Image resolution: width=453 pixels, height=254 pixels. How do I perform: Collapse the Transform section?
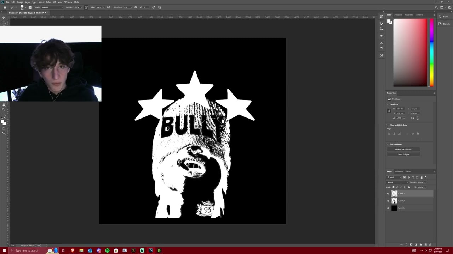tap(387, 104)
